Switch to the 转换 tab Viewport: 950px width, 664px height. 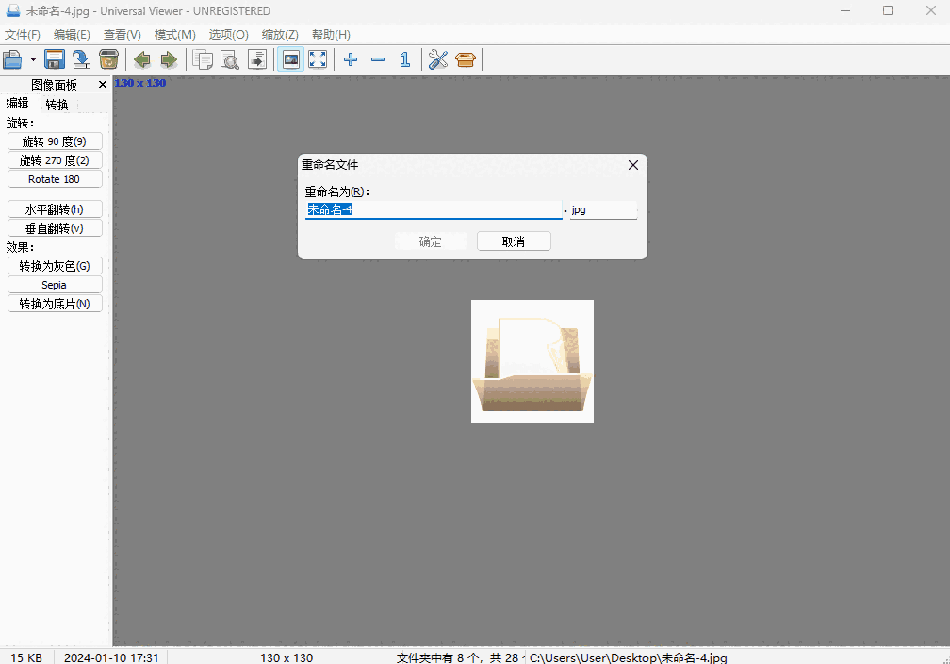(x=56, y=104)
